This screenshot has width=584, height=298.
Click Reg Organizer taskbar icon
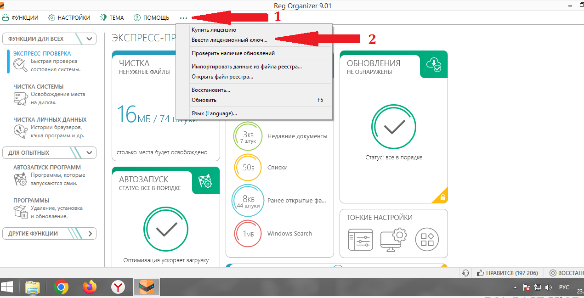(x=147, y=287)
